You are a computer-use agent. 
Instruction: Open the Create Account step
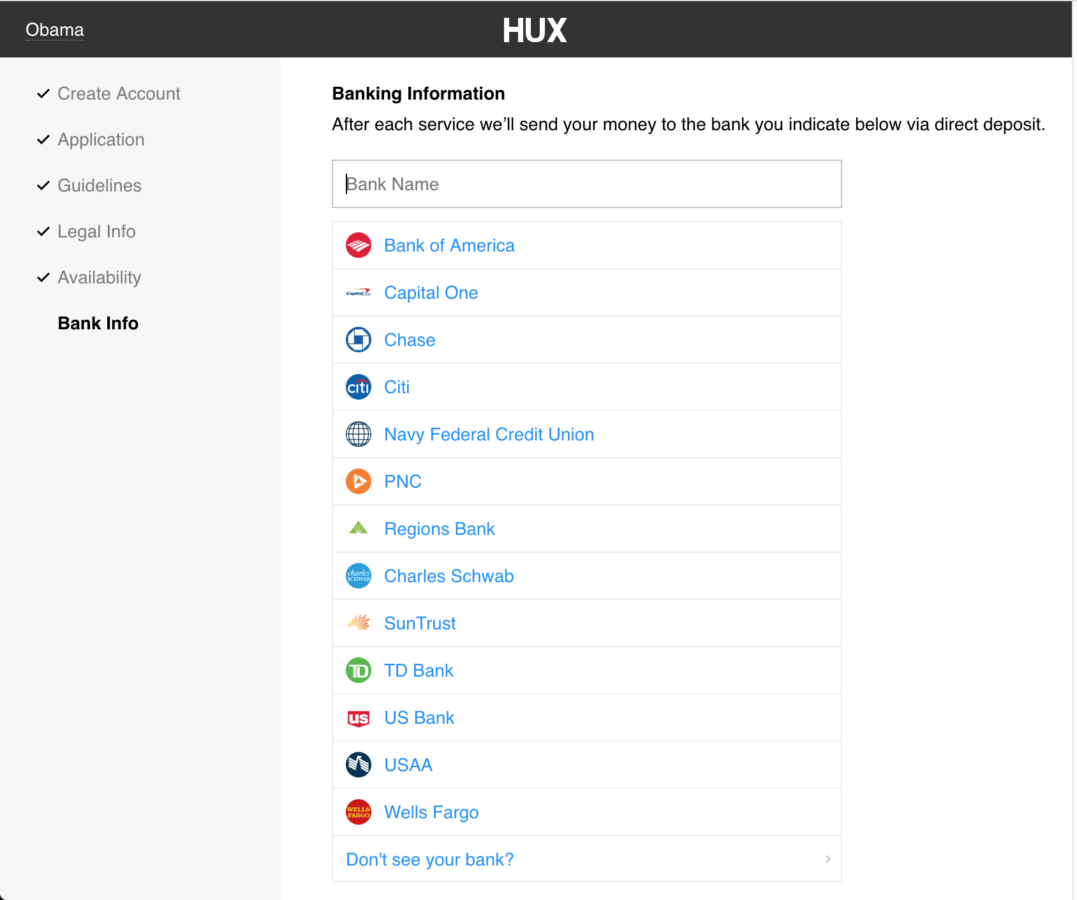click(x=119, y=94)
